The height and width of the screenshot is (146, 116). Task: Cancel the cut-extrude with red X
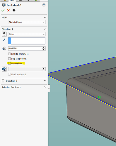pyautogui.click(x=8, y=10)
